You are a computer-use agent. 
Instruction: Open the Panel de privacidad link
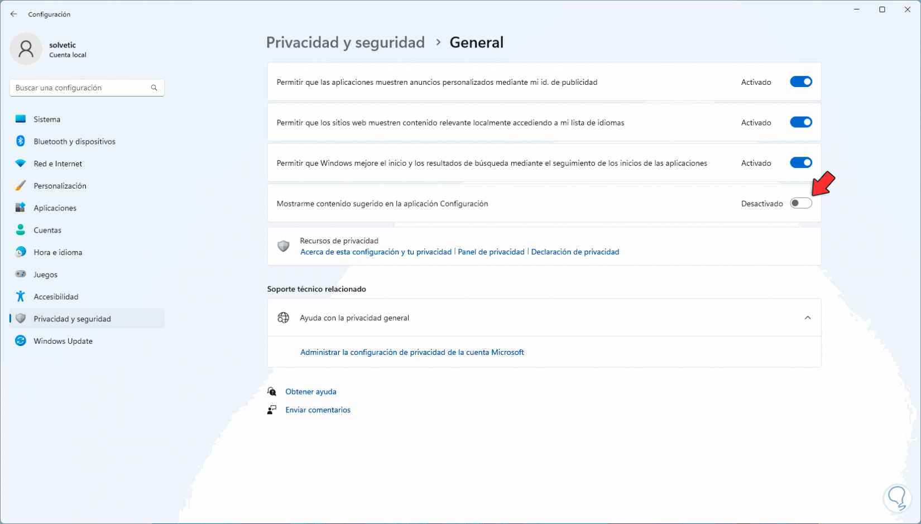point(491,252)
